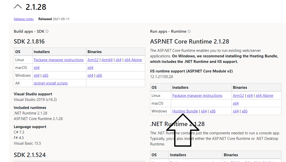Open SDK 2.1.816 Linux Package manager instructions
The image size is (286, 162).
click(x=59, y=60)
